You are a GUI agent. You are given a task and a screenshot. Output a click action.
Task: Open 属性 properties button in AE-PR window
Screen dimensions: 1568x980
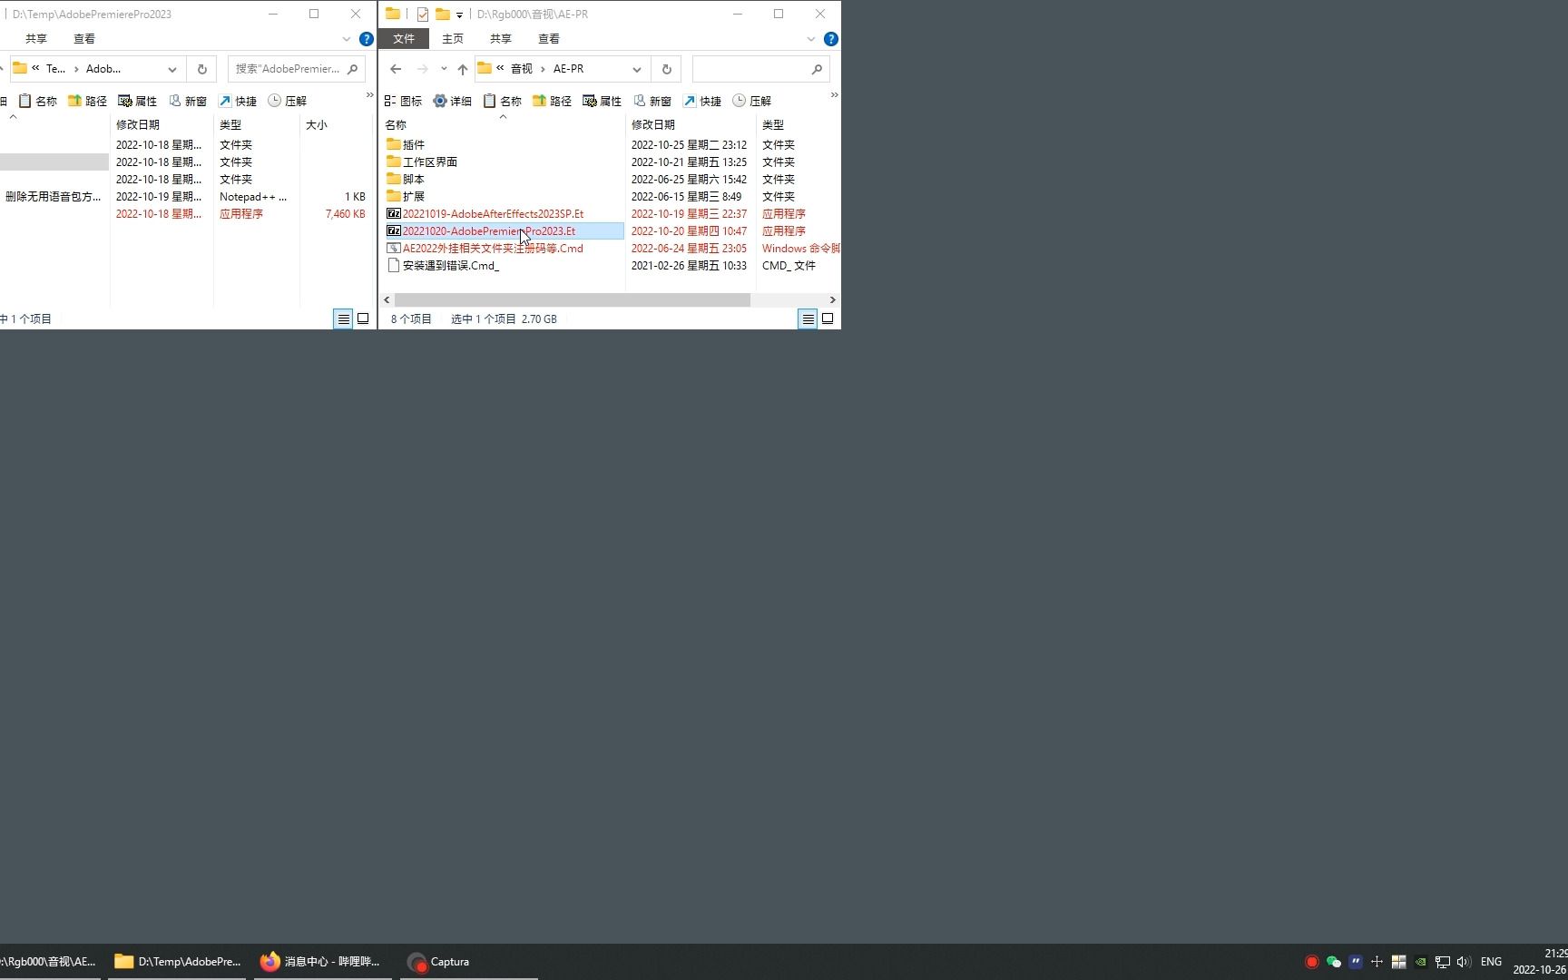coord(602,101)
